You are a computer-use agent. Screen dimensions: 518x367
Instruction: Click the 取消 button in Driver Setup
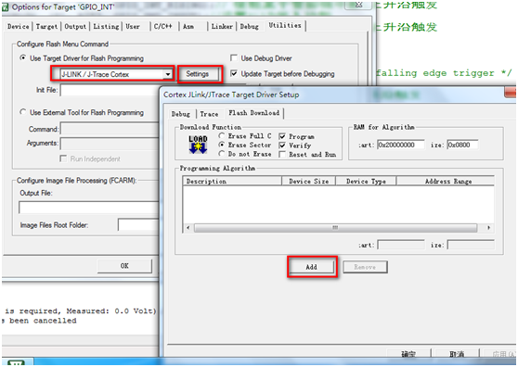coord(457,353)
